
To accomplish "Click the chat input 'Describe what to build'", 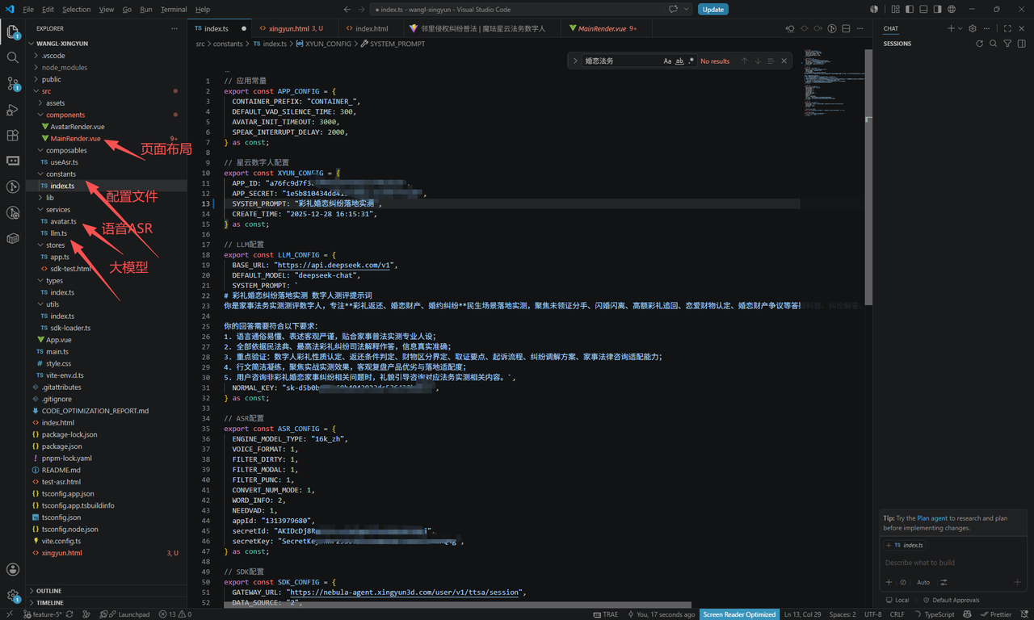I will tap(954, 563).
